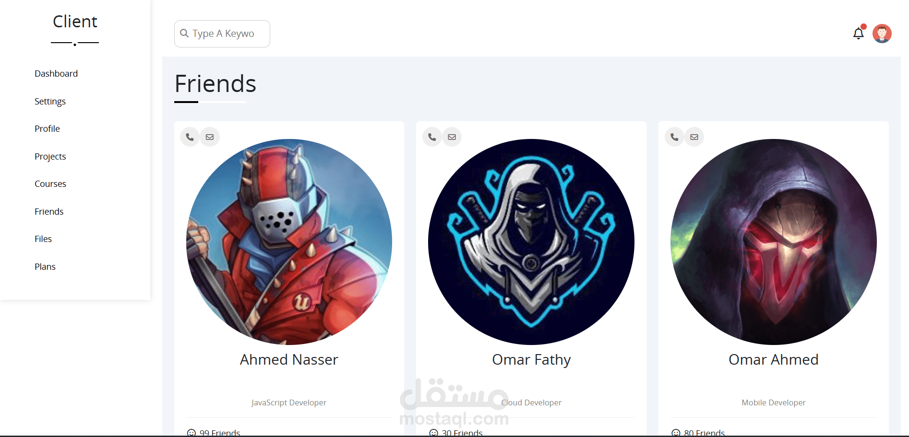Email Omar Fathy via envelope icon
The image size is (909, 437).
[452, 137]
